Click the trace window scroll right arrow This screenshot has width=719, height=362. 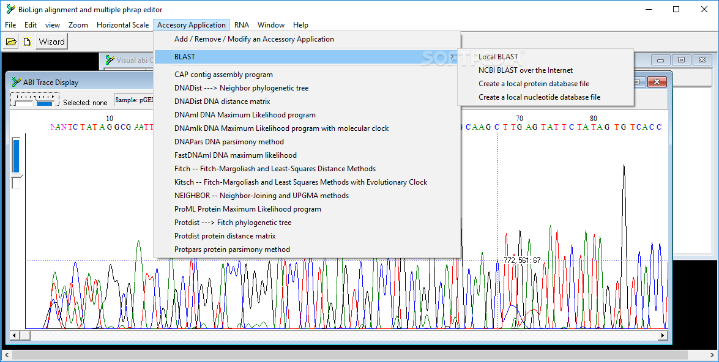pos(663,336)
